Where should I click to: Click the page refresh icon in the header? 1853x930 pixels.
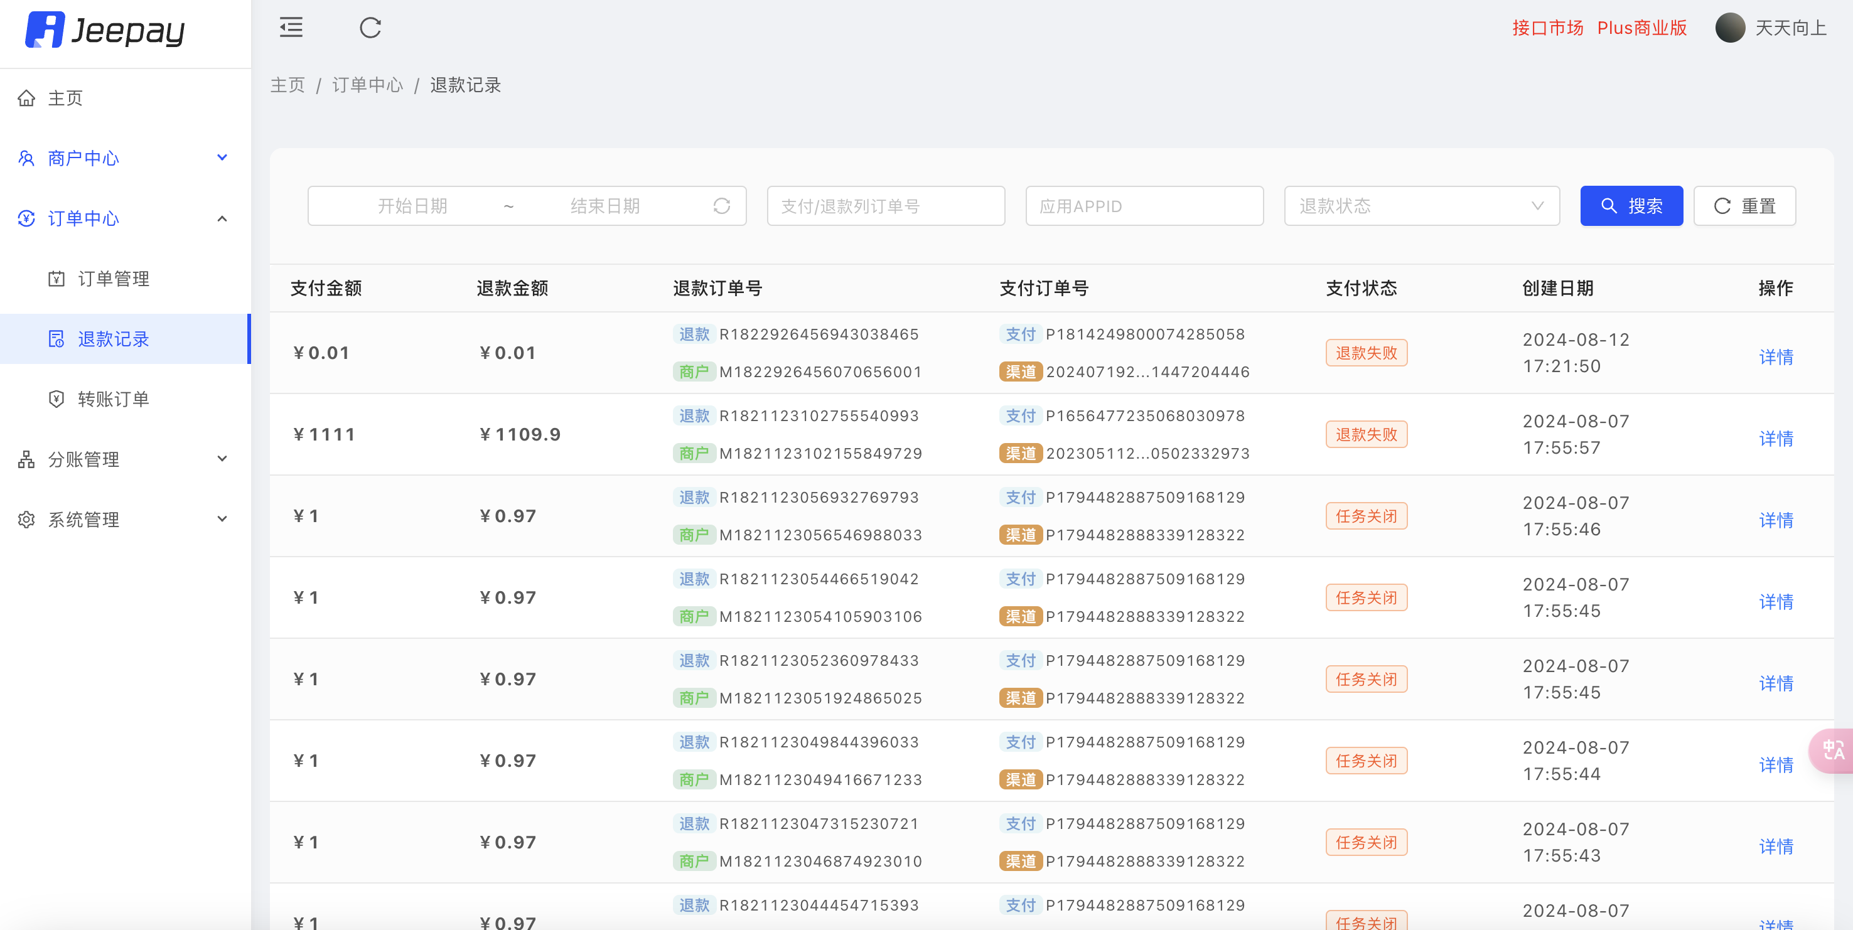370,28
